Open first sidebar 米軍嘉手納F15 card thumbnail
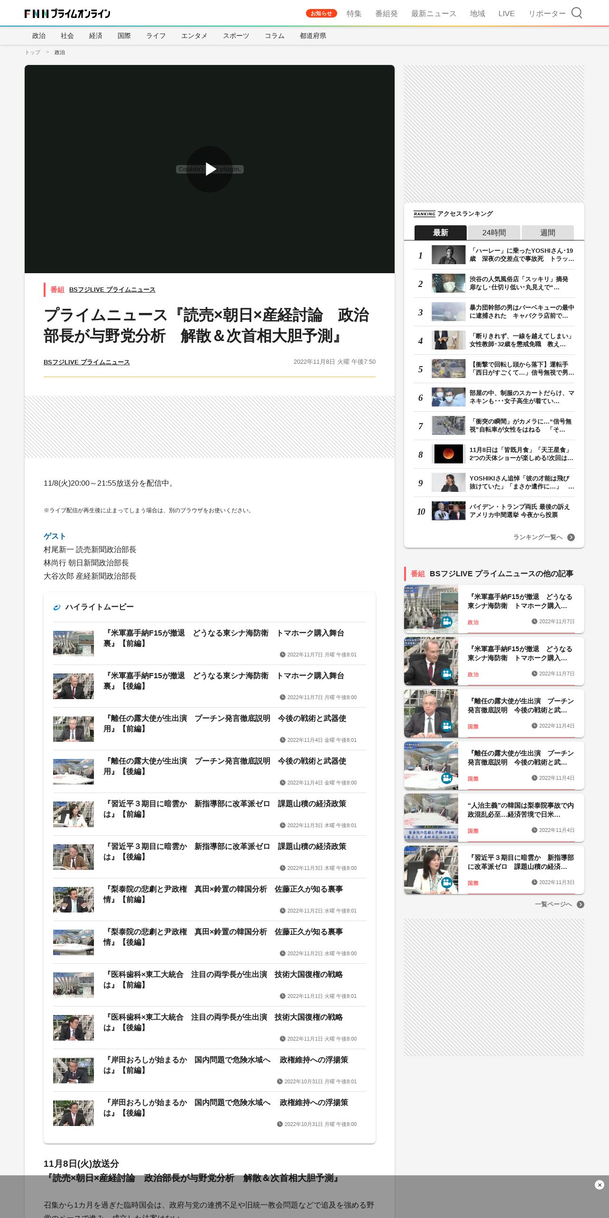The width and height of the screenshot is (609, 1218). (x=431, y=609)
